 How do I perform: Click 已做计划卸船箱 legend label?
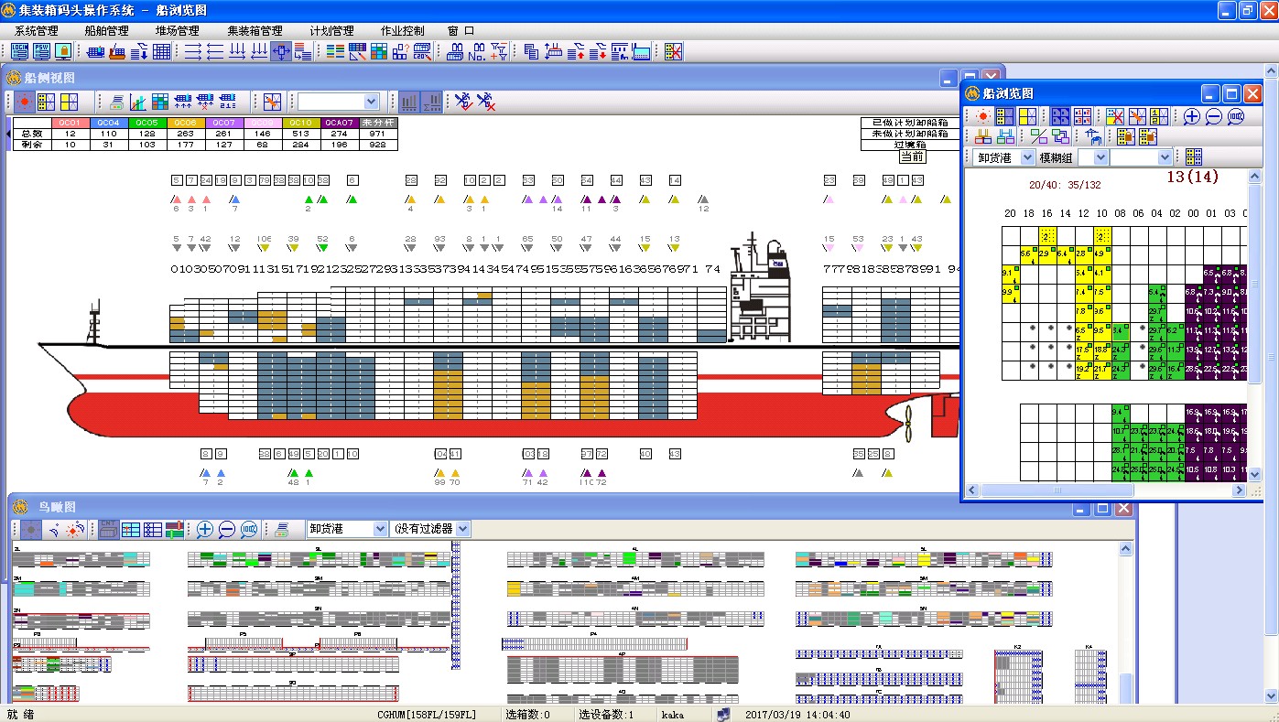click(909, 122)
